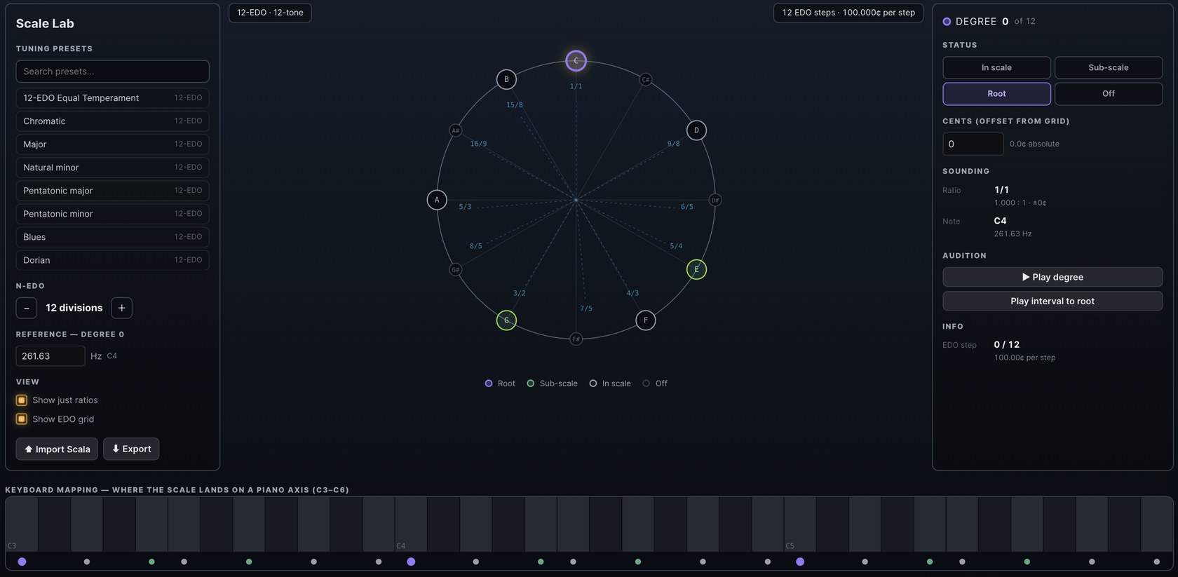Select the C# node on the circle
Viewport: 1178px width, 577px height.
click(x=645, y=79)
